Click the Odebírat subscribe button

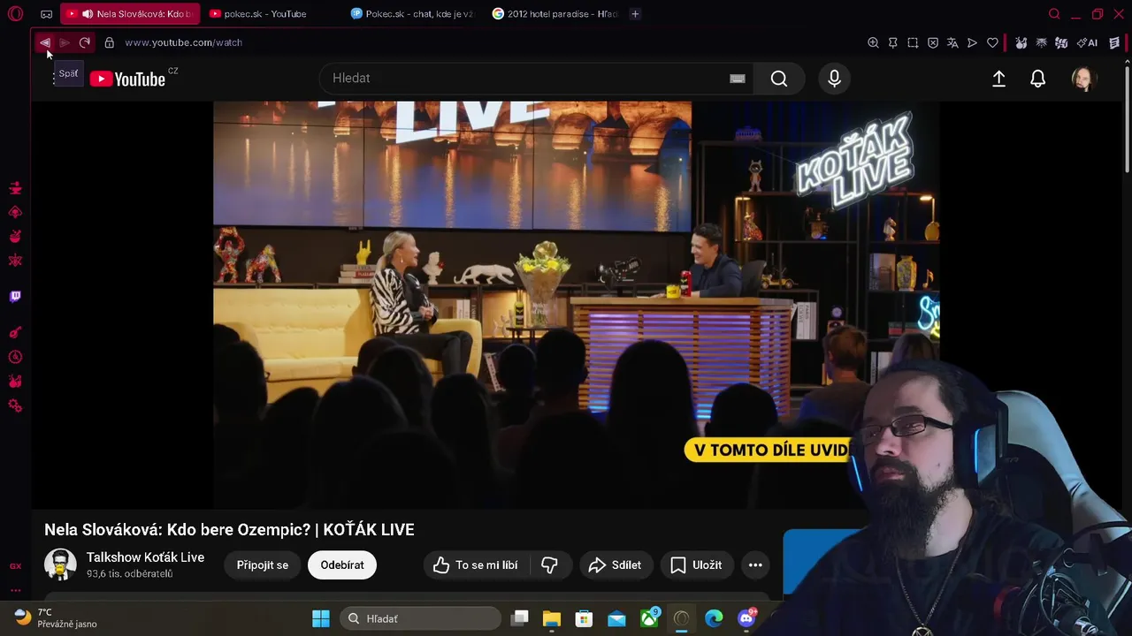(342, 565)
